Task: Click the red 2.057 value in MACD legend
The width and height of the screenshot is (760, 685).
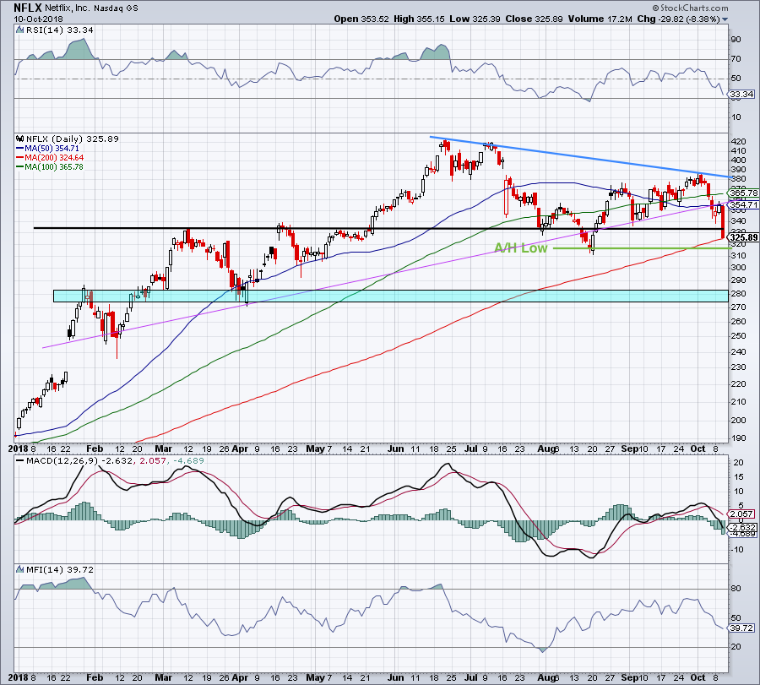Action: (x=151, y=460)
